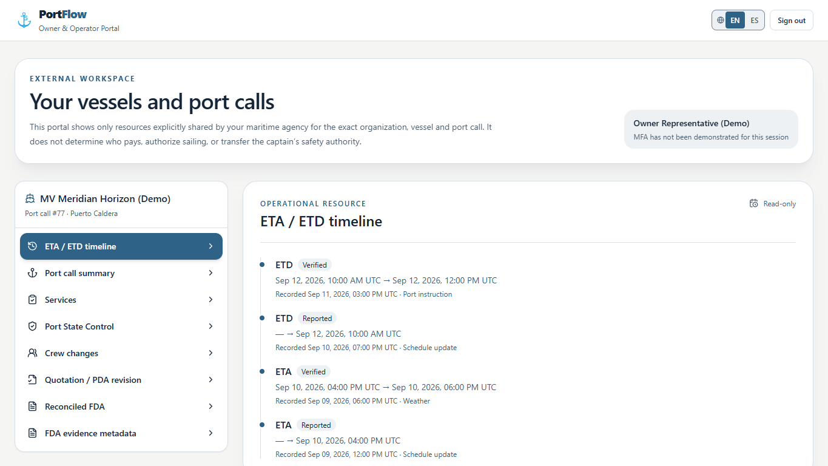Expand Quotation / PDA revision chevron
828x466 pixels.
click(210, 380)
